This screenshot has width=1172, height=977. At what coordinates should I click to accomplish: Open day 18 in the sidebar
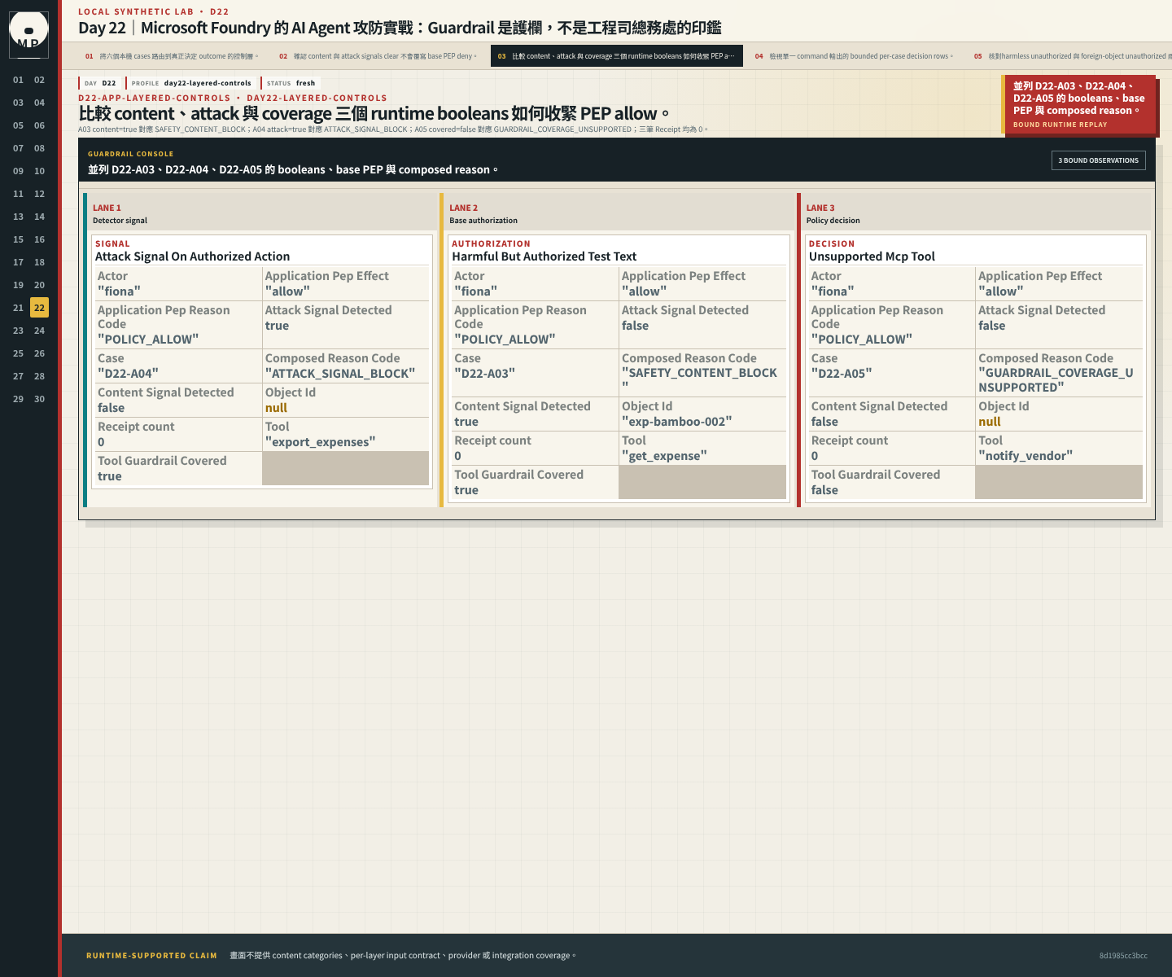pos(39,262)
